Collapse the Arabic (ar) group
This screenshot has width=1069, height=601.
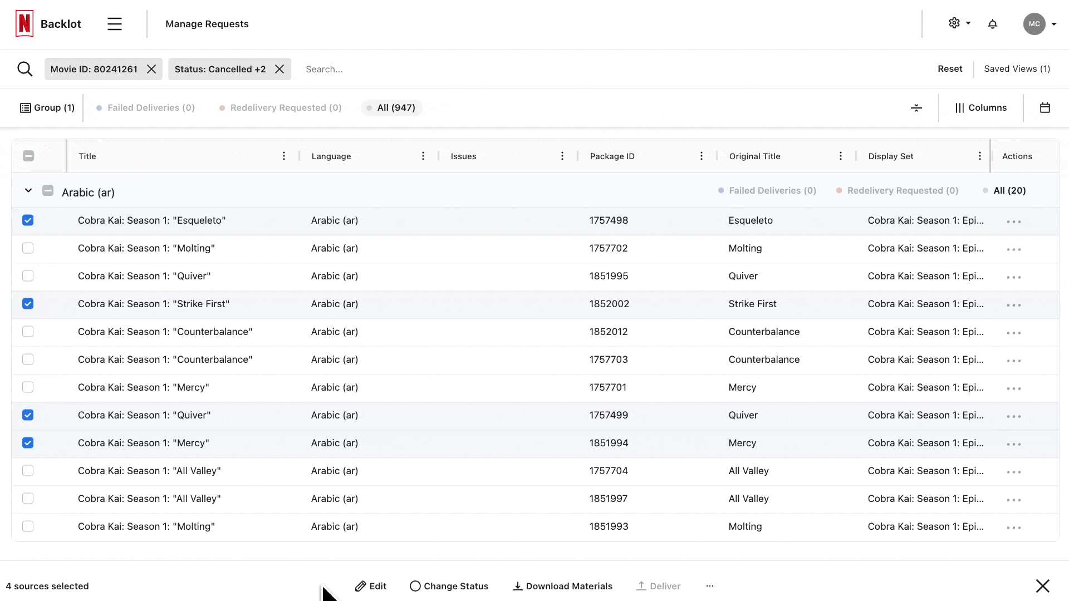(x=28, y=191)
